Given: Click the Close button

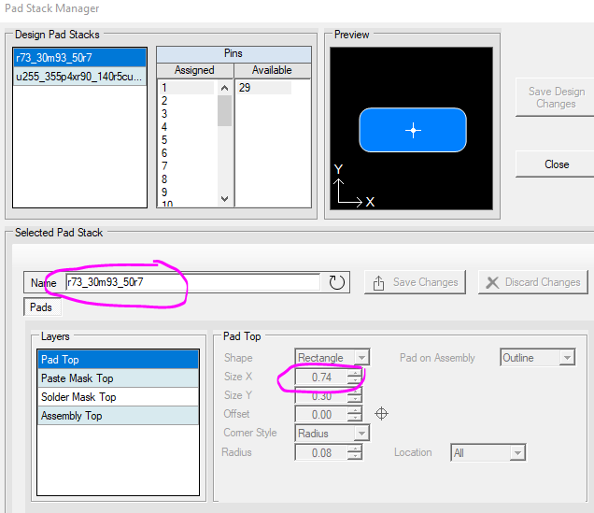Looking at the screenshot, I should click(x=557, y=164).
